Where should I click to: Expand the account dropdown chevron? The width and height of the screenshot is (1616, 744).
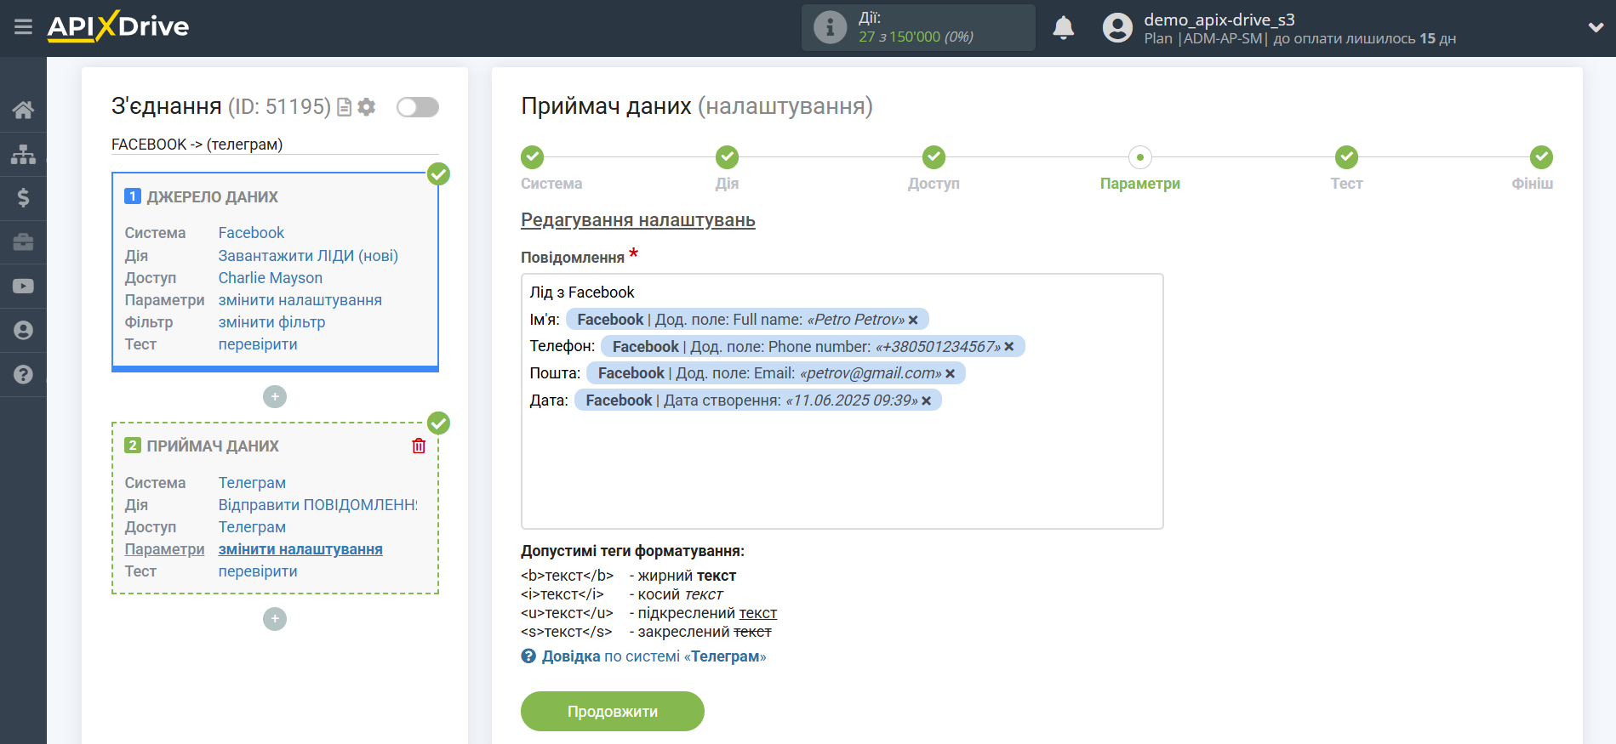coord(1596,27)
